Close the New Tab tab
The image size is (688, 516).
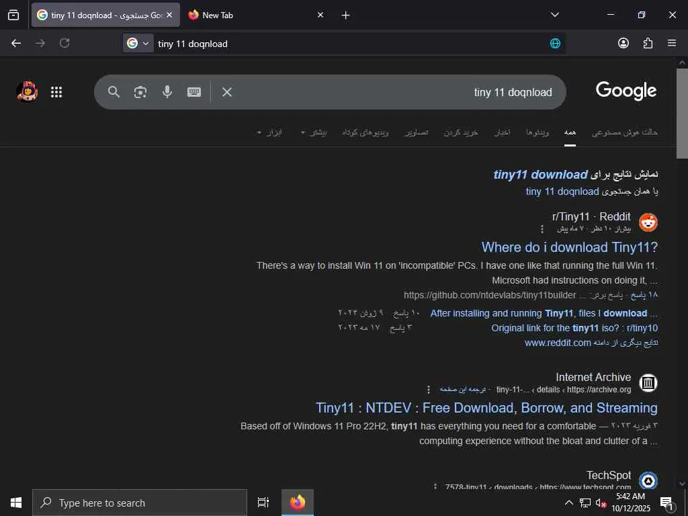click(x=320, y=15)
